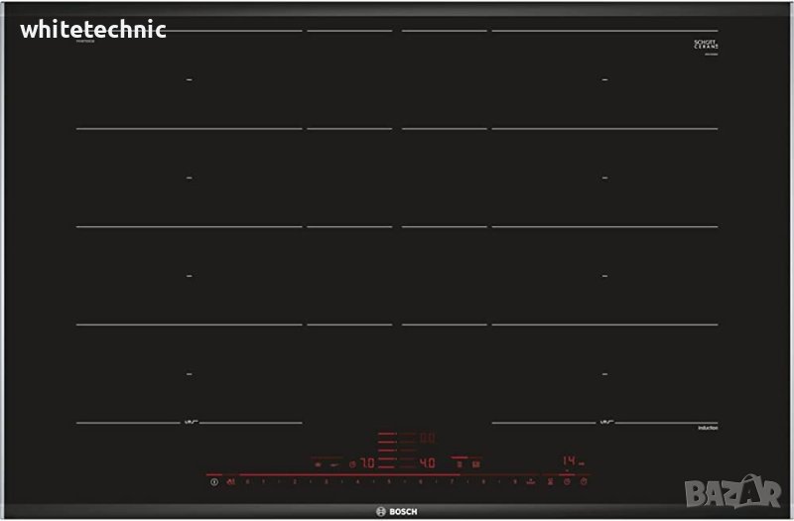This screenshot has width=794, height=521.
Task: Toggle the right FlexInduction zone link symbol
Action: [604, 424]
